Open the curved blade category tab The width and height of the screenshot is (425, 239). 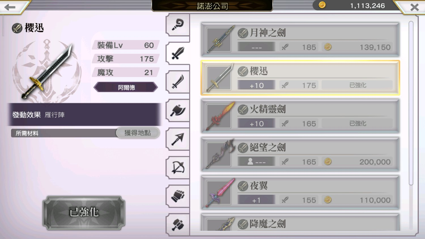pyautogui.click(x=178, y=82)
